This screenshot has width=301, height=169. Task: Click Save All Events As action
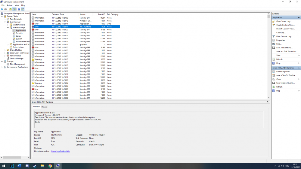pos(284,48)
